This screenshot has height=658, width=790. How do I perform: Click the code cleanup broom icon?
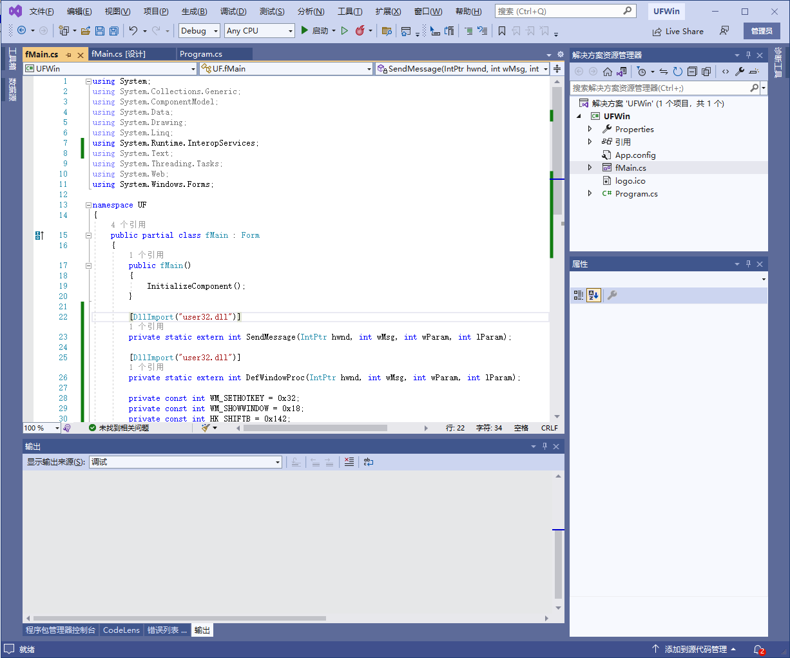click(206, 428)
